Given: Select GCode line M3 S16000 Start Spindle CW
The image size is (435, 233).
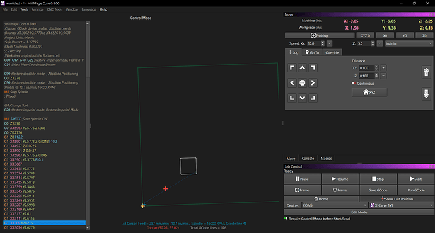Looking at the screenshot, I should [26, 119].
